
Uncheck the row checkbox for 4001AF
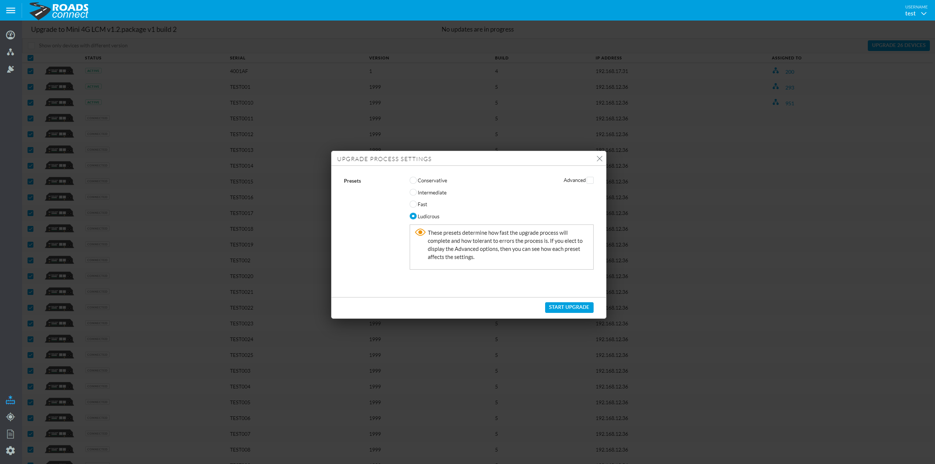(x=30, y=71)
